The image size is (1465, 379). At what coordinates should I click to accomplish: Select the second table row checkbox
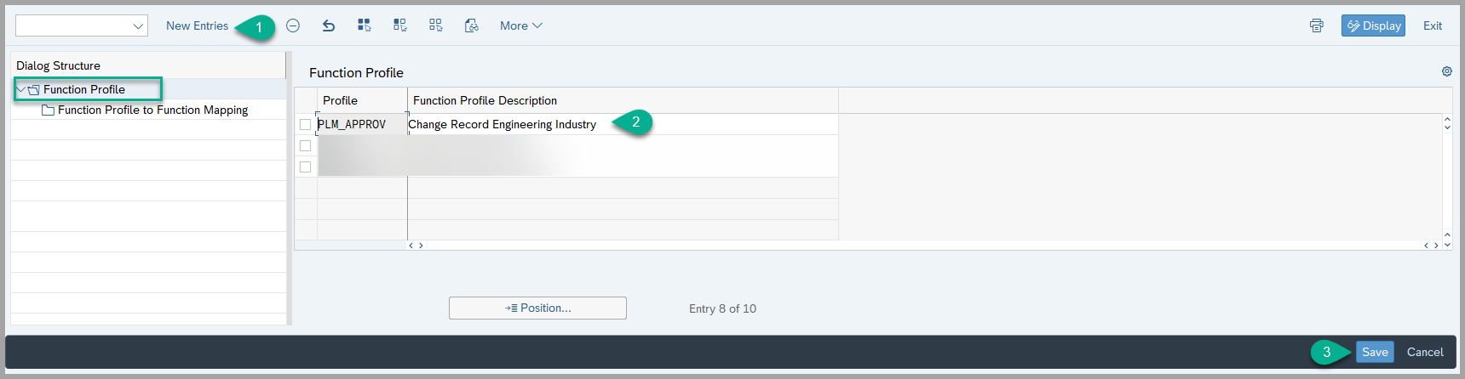305,145
